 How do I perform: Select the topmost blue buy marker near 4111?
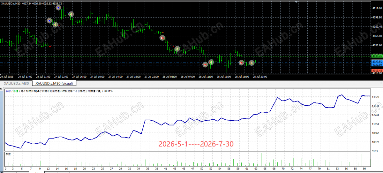pos(58,7)
